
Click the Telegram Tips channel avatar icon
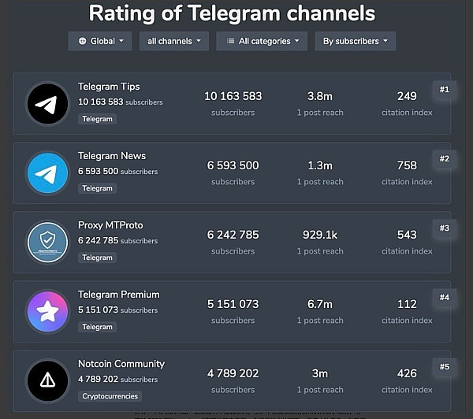coord(47,104)
